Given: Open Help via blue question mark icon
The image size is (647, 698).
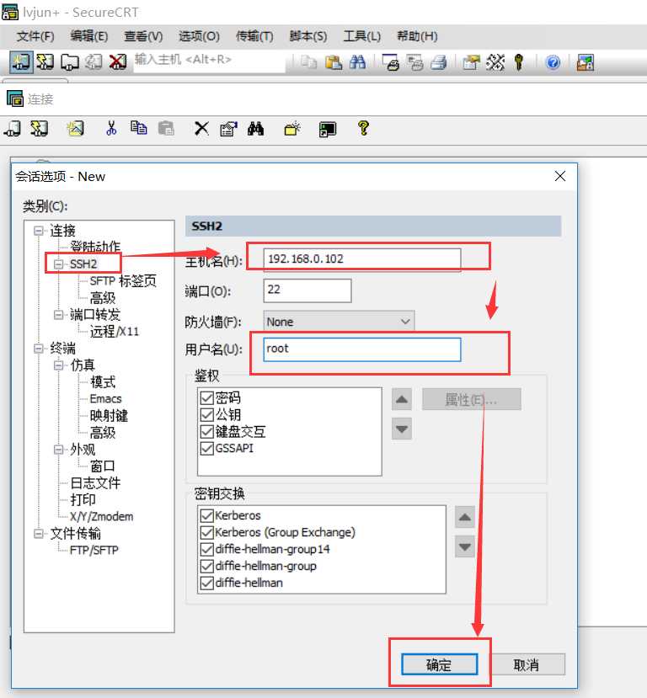Looking at the screenshot, I should [553, 62].
